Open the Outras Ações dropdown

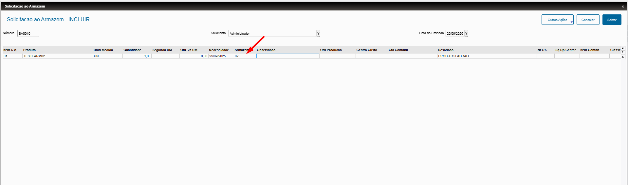click(x=557, y=20)
